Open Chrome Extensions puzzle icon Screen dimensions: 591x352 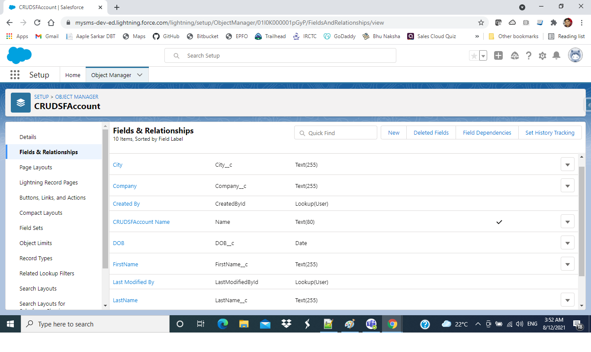point(554,23)
